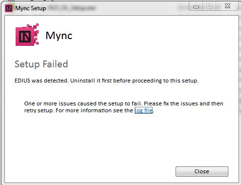Click the blurred text in the title bar
Viewport: 241px width, 185px height.
pos(72,8)
